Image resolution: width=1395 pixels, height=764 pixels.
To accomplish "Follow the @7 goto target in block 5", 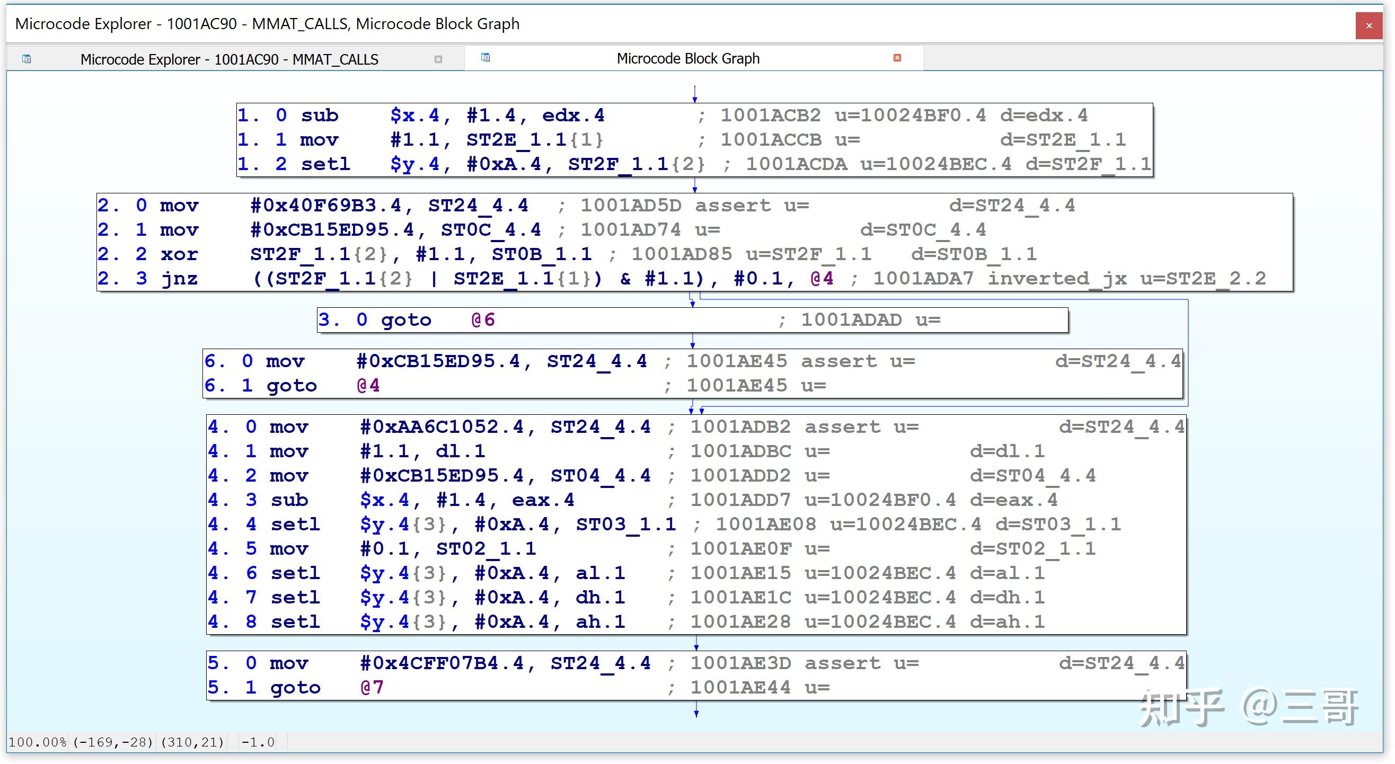I will (373, 687).
